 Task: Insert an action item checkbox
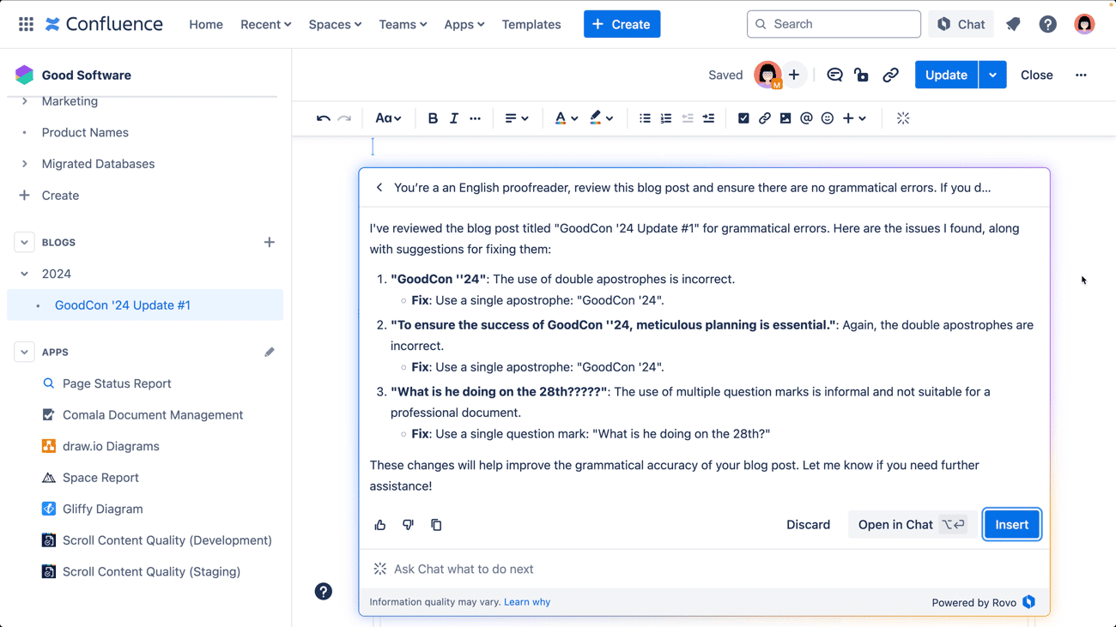tap(743, 118)
